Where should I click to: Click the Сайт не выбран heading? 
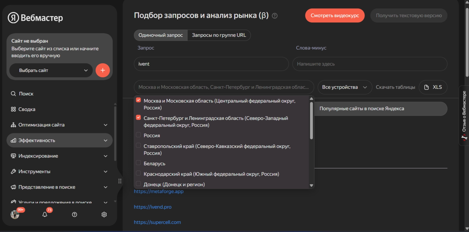[30, 41]
